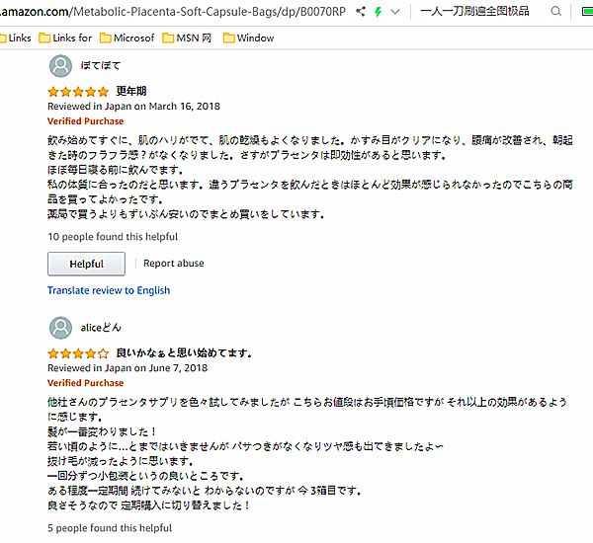Expand the address bar dropdown chevron
The height and width of the screenshot is (543, 593).
pyautogui.click(x=395, y=12)
